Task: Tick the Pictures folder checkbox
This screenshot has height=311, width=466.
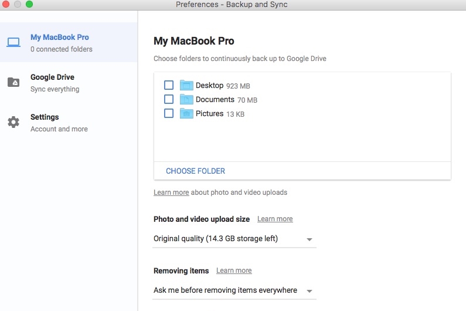Action: pyautogui.click(x=169, y=113)
